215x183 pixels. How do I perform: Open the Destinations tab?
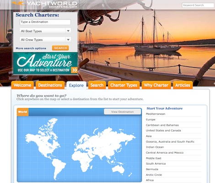(50, 85)
